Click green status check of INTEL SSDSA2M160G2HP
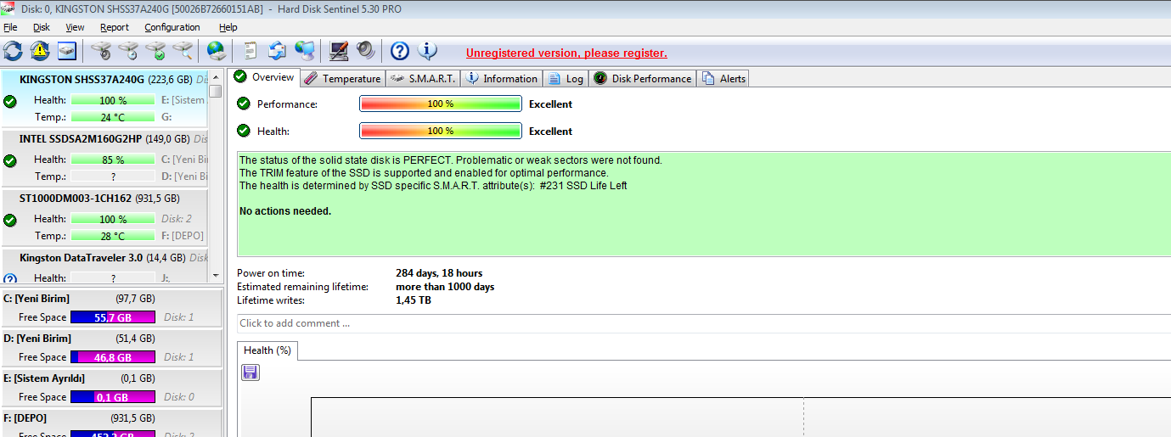 [10, 160]
